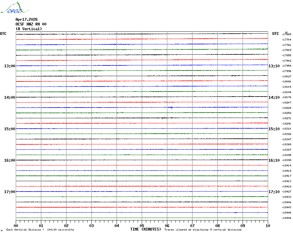Click the 05 minute tick on bottom axis

tap(142, 226)
